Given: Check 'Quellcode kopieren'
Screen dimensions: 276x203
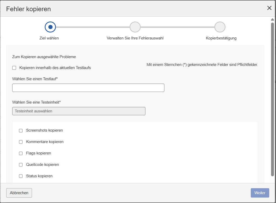Looking at the screenshot, I should click(x=21, y=165).
